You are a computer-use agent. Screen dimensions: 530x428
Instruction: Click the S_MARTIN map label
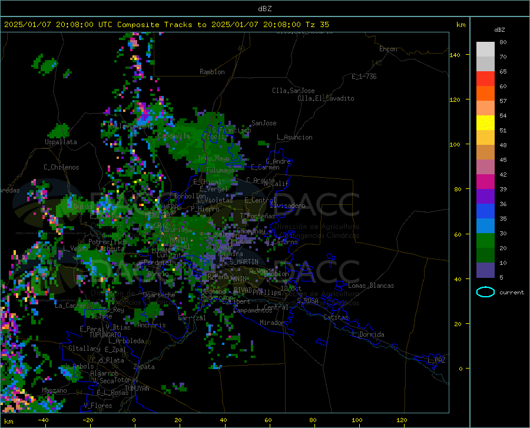pyautogui.click(x=244, y=262)
